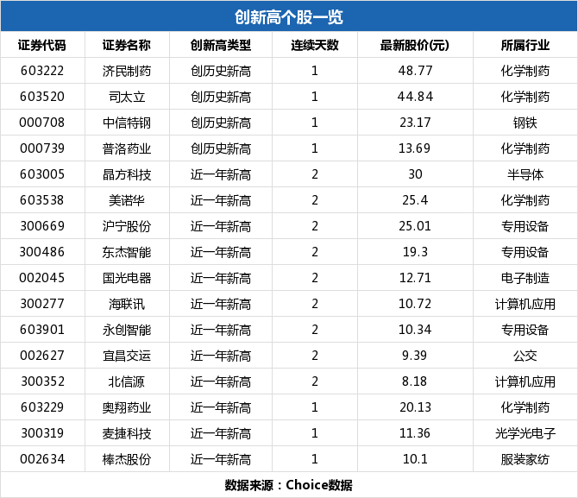Click the 光学光电子 industry cell
The image size is (578, 498).
pyautogui.click(x=525, y=433)
